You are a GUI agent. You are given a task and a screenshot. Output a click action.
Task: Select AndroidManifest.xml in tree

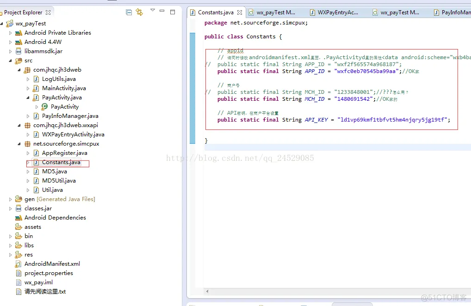[52, 264]
